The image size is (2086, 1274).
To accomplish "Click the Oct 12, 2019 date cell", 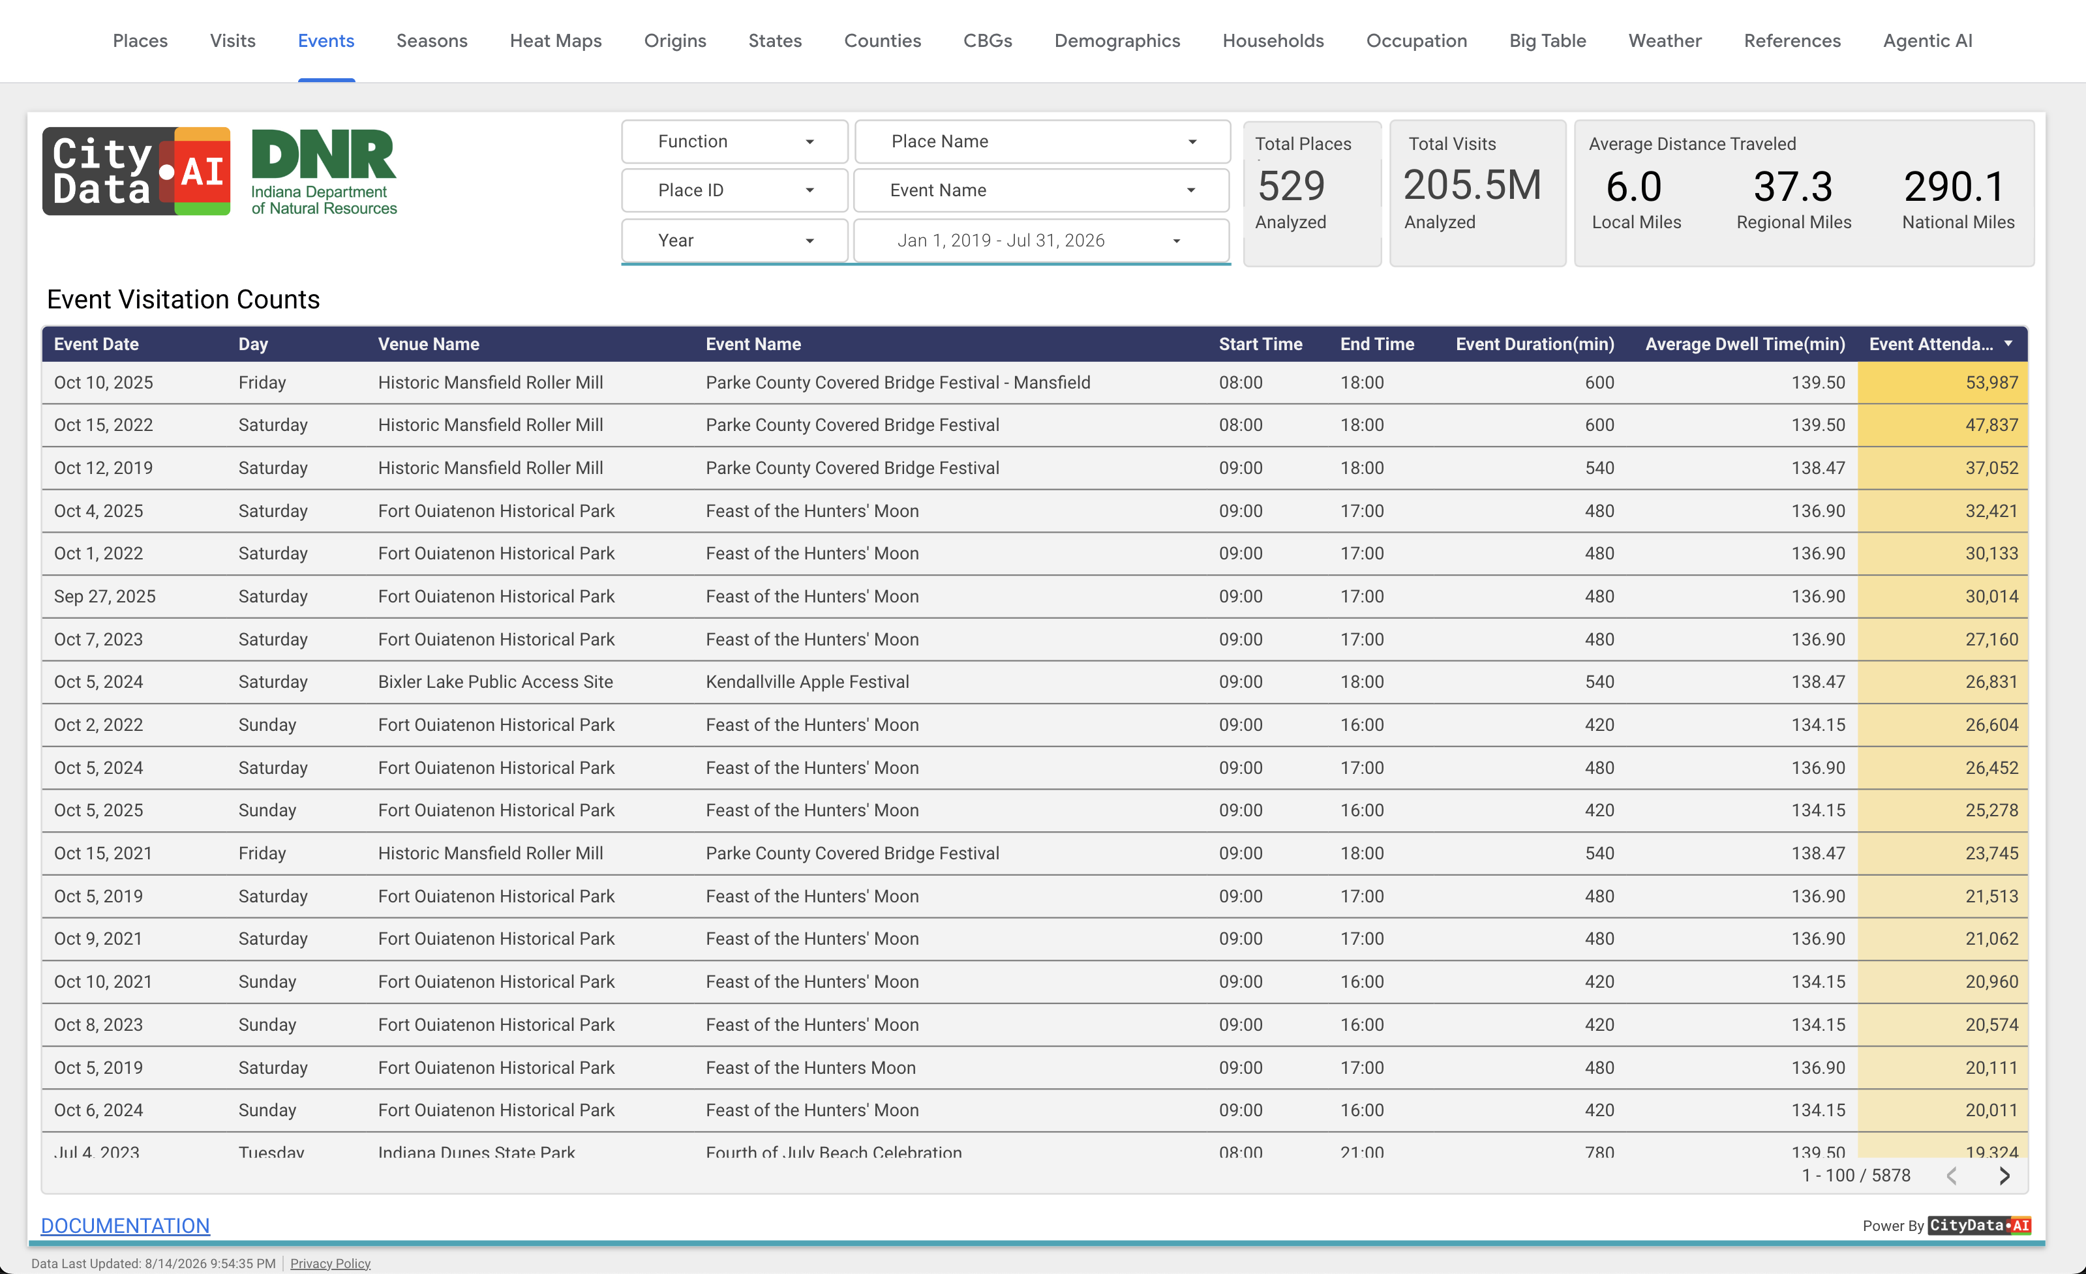I will (x=103, y=468).
